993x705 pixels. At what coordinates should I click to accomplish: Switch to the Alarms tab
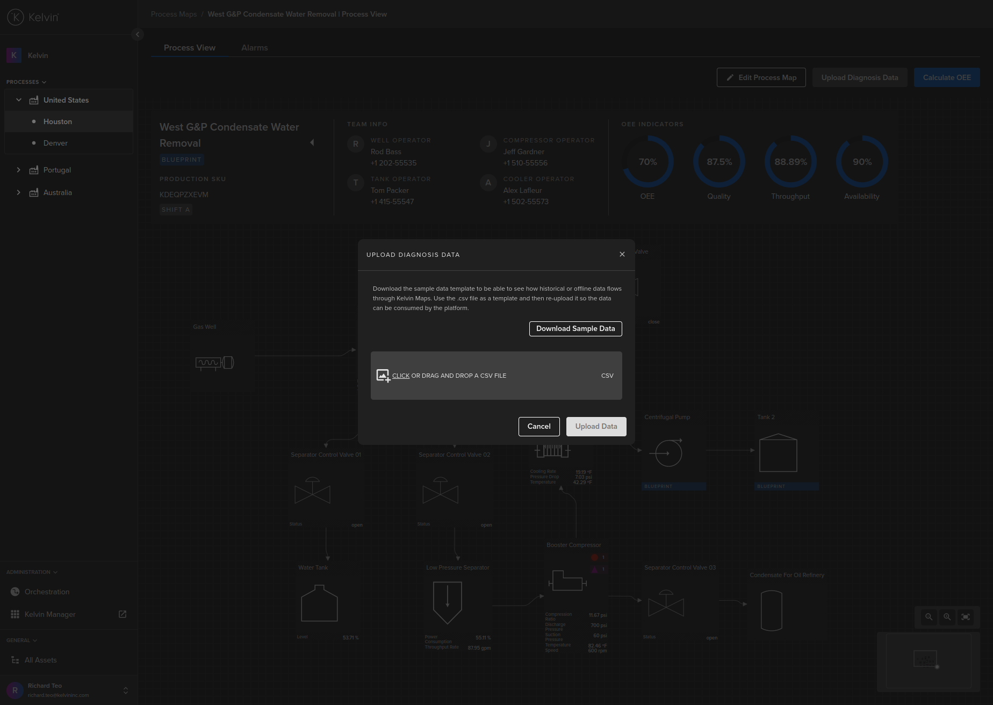pos(254,48)
